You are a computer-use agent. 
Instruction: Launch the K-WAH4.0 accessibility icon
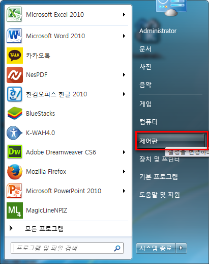coord(14,133)
